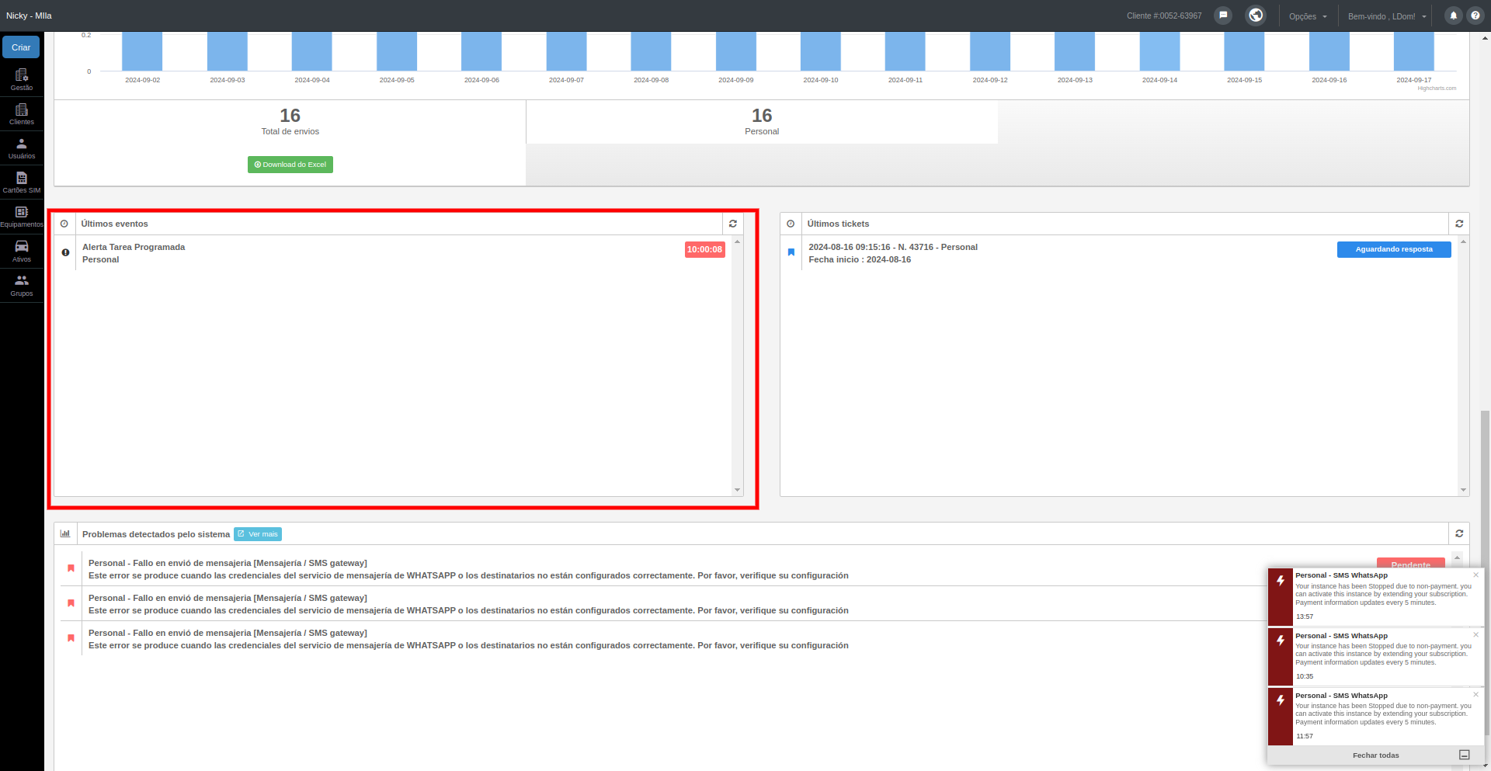Viewport: 1491px width, 771px height.
Task: Open the Ativos sidebar section
Action: (x=22, y=251)
